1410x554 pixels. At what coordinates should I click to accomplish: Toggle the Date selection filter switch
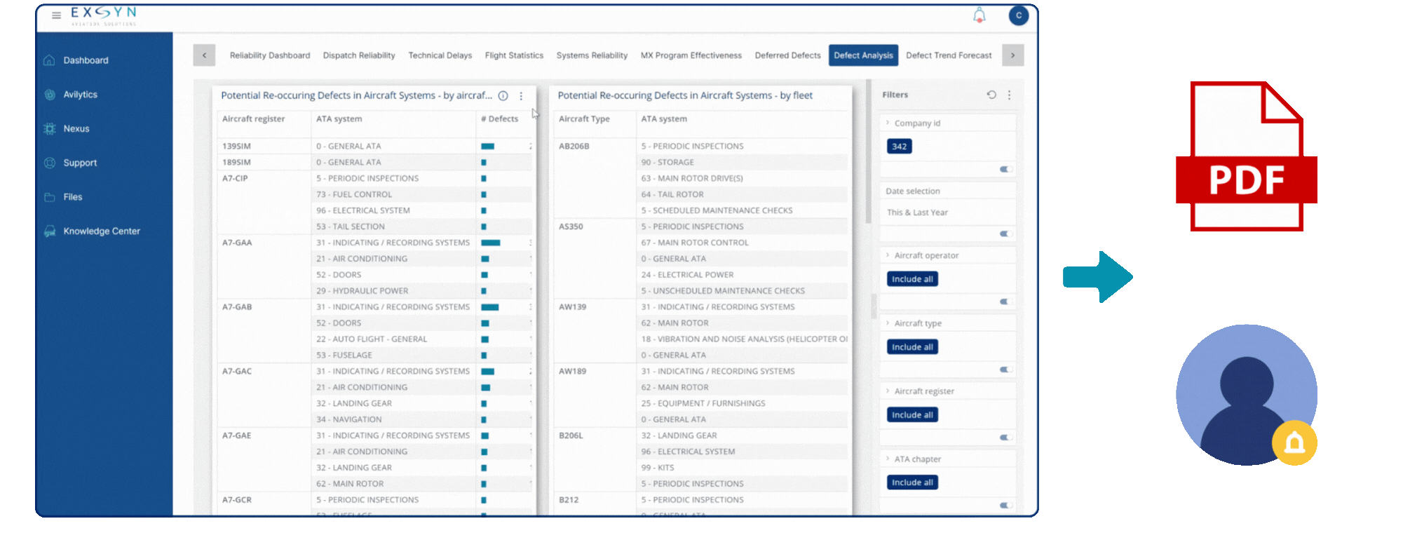coord(1005,234)
